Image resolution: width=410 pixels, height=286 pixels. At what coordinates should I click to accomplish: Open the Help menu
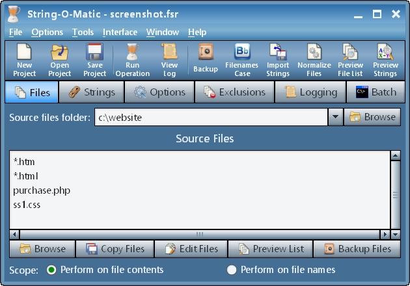click(197, 32)
